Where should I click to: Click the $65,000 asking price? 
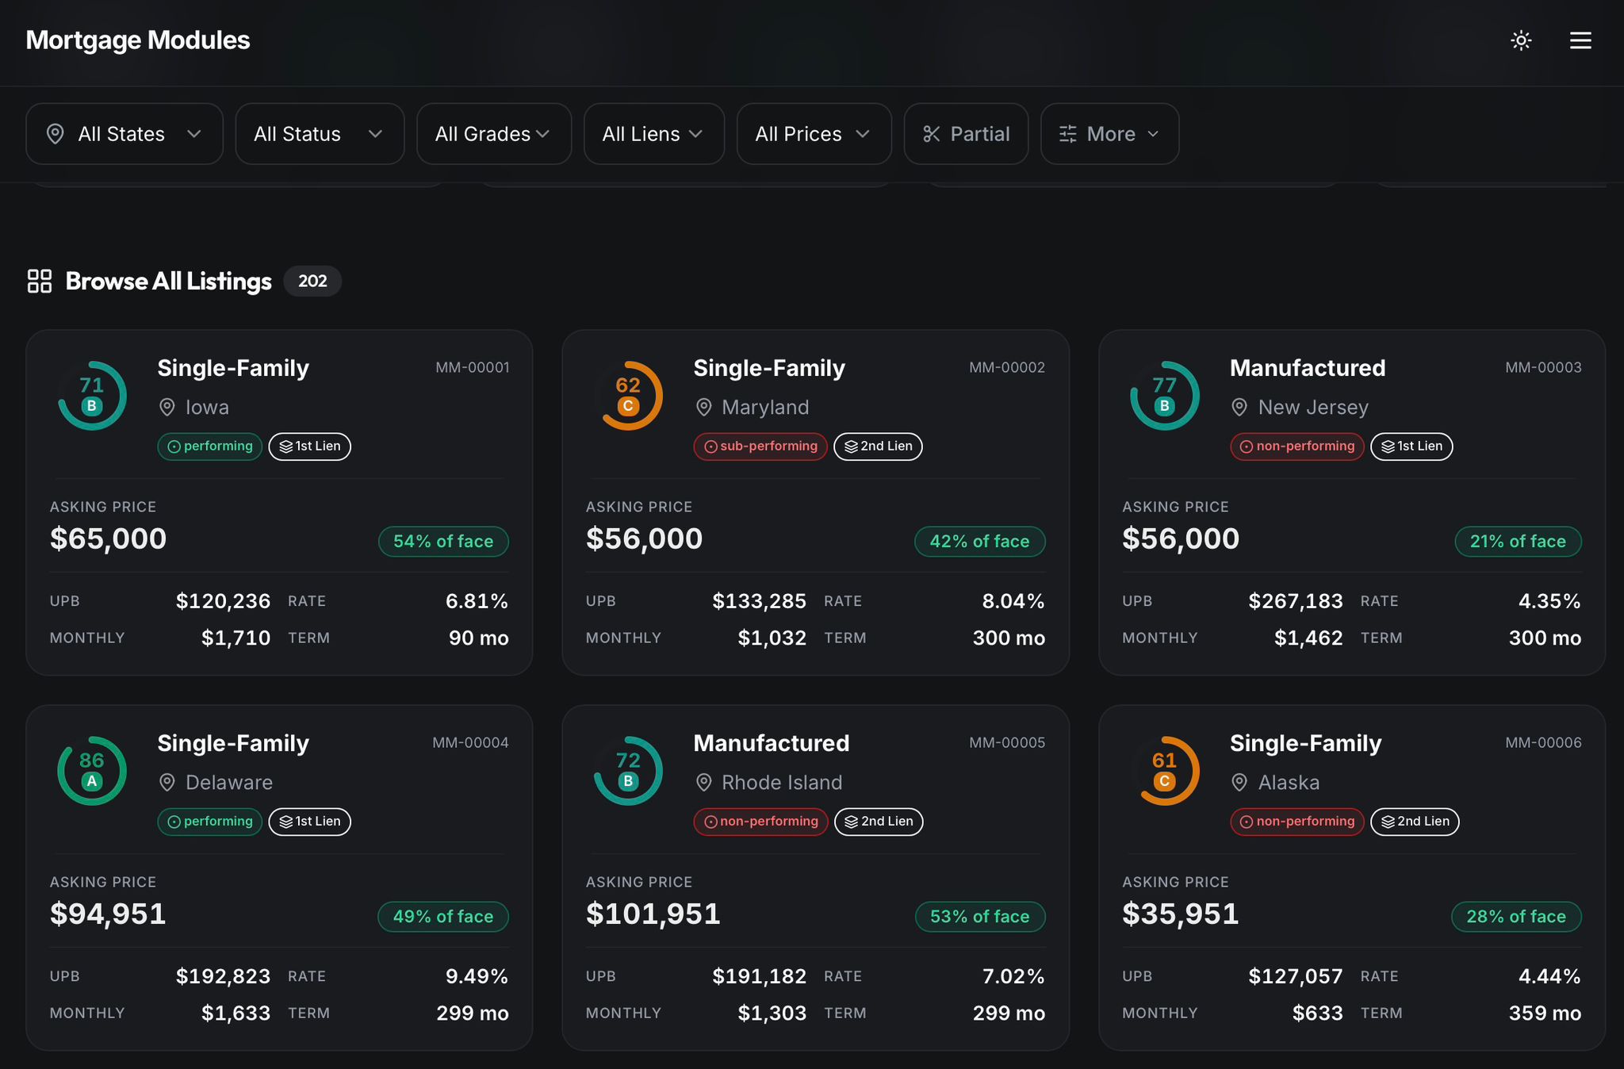tap(108, 539)
